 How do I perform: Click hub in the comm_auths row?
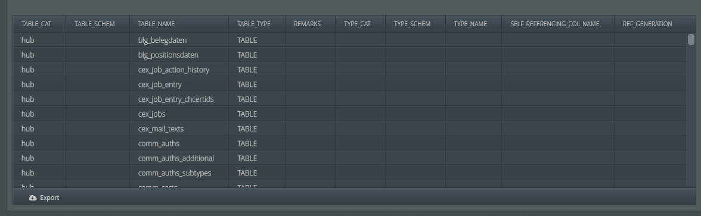coord(27,143)
